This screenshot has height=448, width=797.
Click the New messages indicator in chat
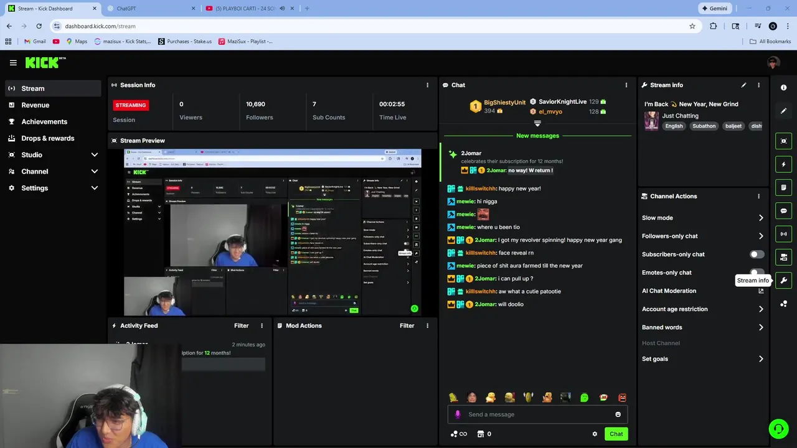(537, 136)
